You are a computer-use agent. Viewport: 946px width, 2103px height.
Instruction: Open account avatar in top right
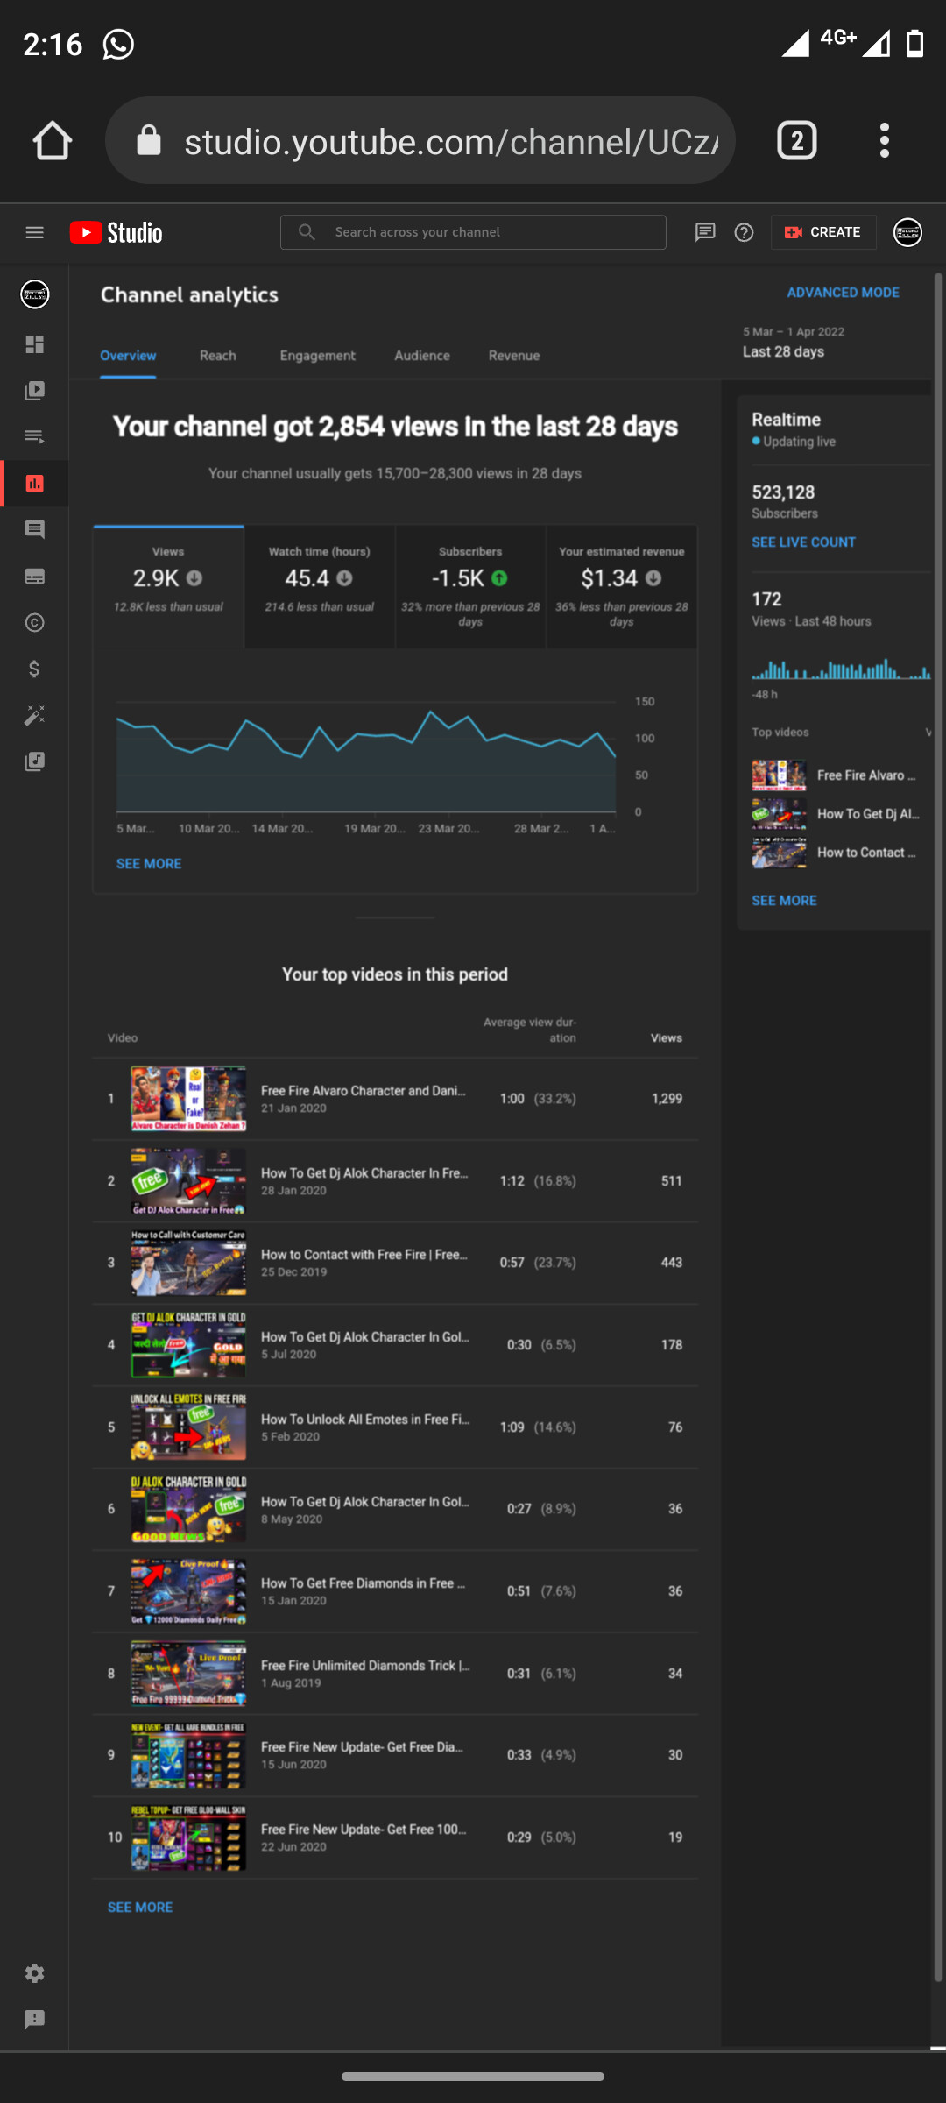907,232
